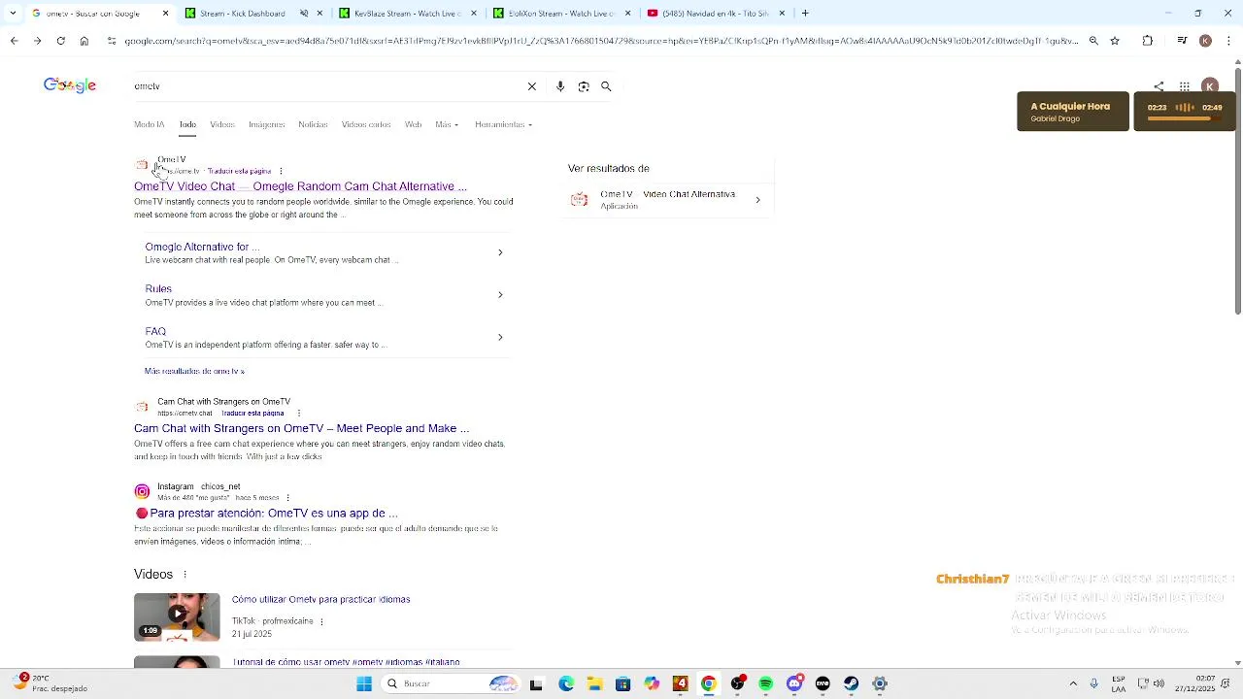Viewport: 1243px width, 699px height.
Task: Open the Herramientas dropdown
Action: click(503, 124)
